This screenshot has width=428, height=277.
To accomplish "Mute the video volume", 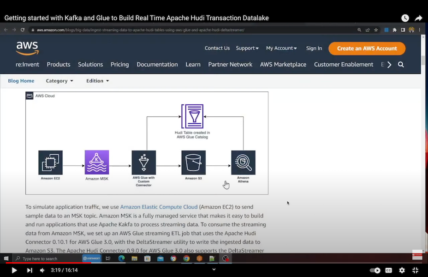I will coord(42,270).
